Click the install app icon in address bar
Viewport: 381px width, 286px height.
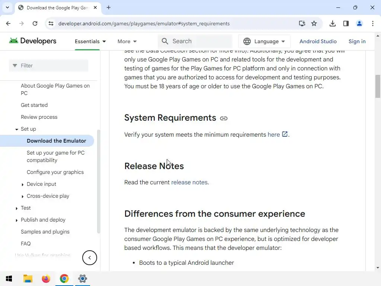click(x=302, y=23)
